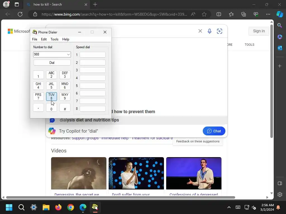Tap keypad key ABC 2

(x=51, y=75)
